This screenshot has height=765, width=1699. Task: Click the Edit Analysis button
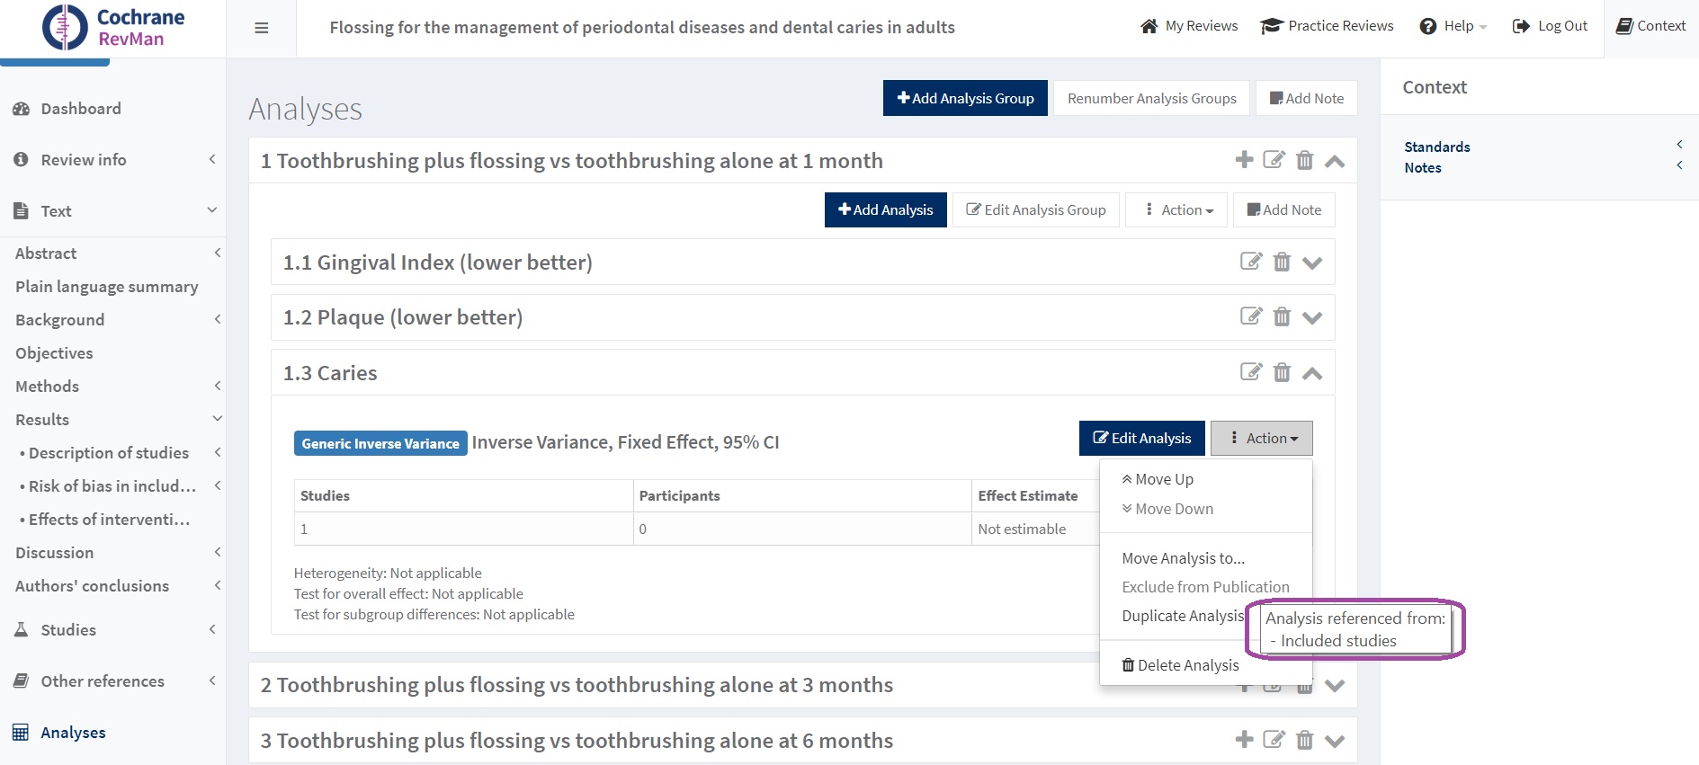coord(1141,439)
